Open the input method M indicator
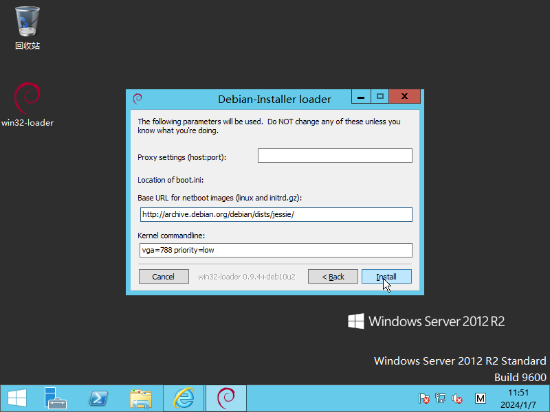The height and width of the screenshot is (412, 550). pyautogui.click(x=481, y=398)
